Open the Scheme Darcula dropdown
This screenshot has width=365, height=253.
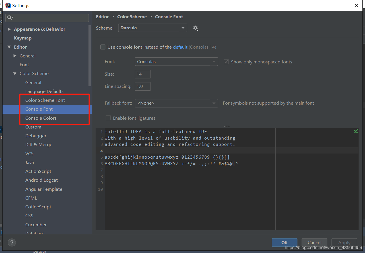click(x=152, y=28)
